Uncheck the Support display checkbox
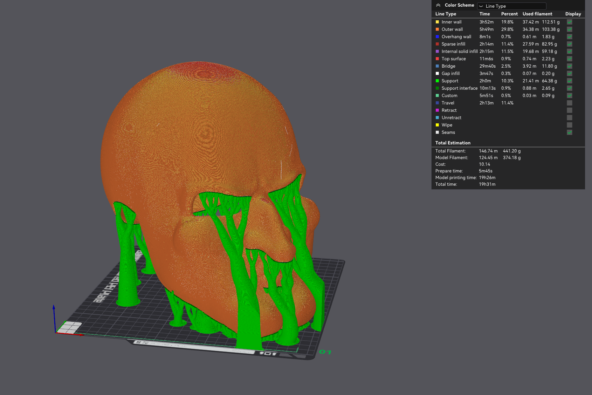The height and width of the screenshot is (395, 592). point(570,81)
